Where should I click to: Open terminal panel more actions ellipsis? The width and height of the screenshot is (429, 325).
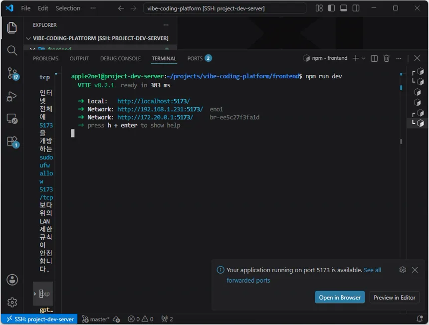coord(399,58)
